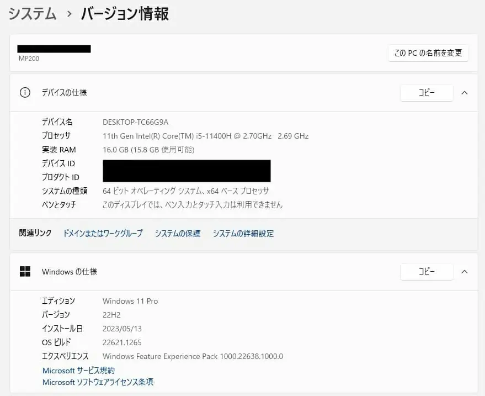Open the Microsoft ソフトウェアライセンス条項 link

[x=98, y=382]
